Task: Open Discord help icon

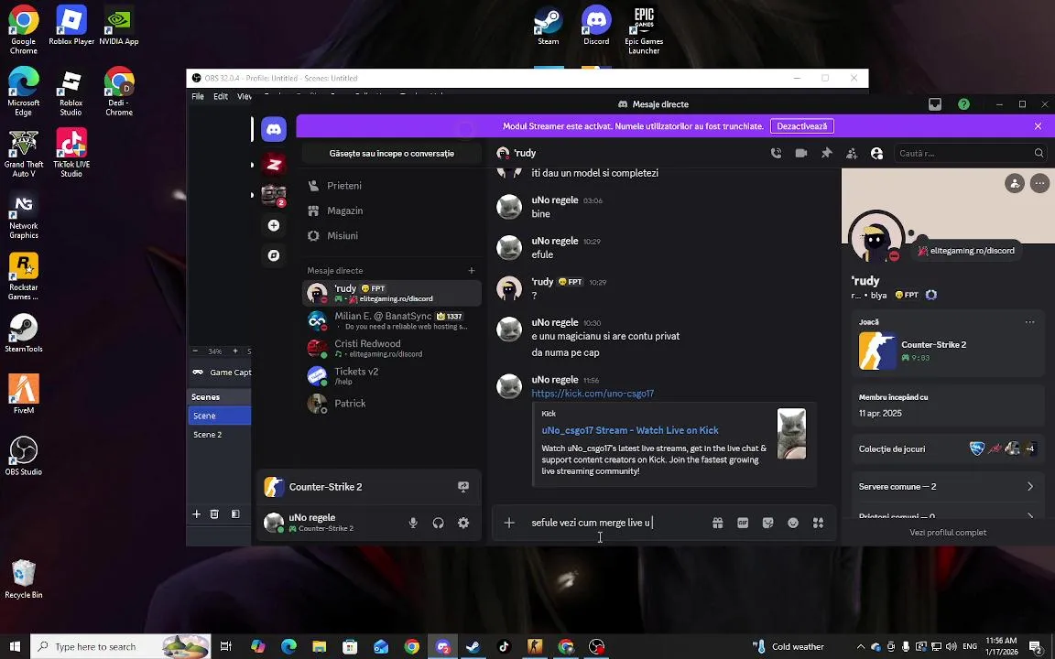Action: 963,104
